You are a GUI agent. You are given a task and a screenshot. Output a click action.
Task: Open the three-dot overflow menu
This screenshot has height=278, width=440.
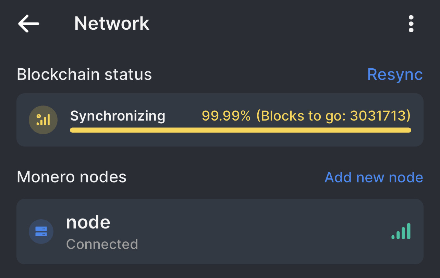[411, 24]
